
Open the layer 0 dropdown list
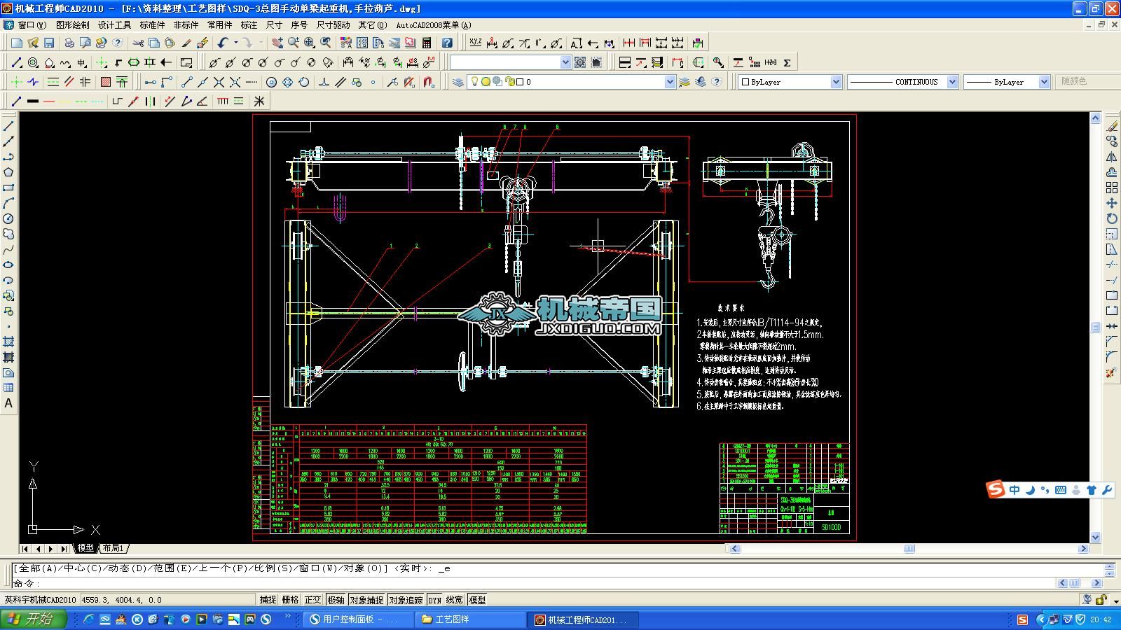point(669,82)
